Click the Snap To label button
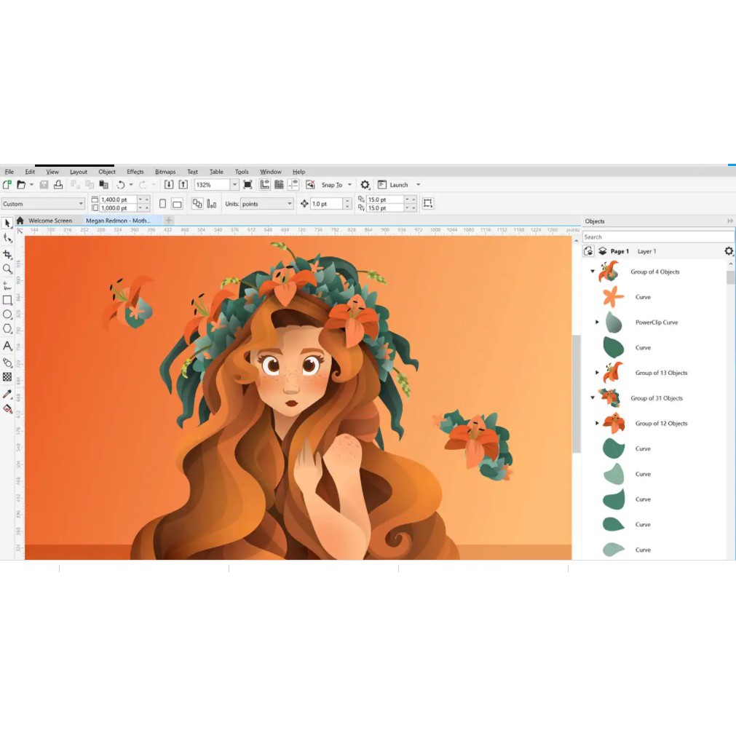This screenshot has width=736, height=736. point(332,184)
